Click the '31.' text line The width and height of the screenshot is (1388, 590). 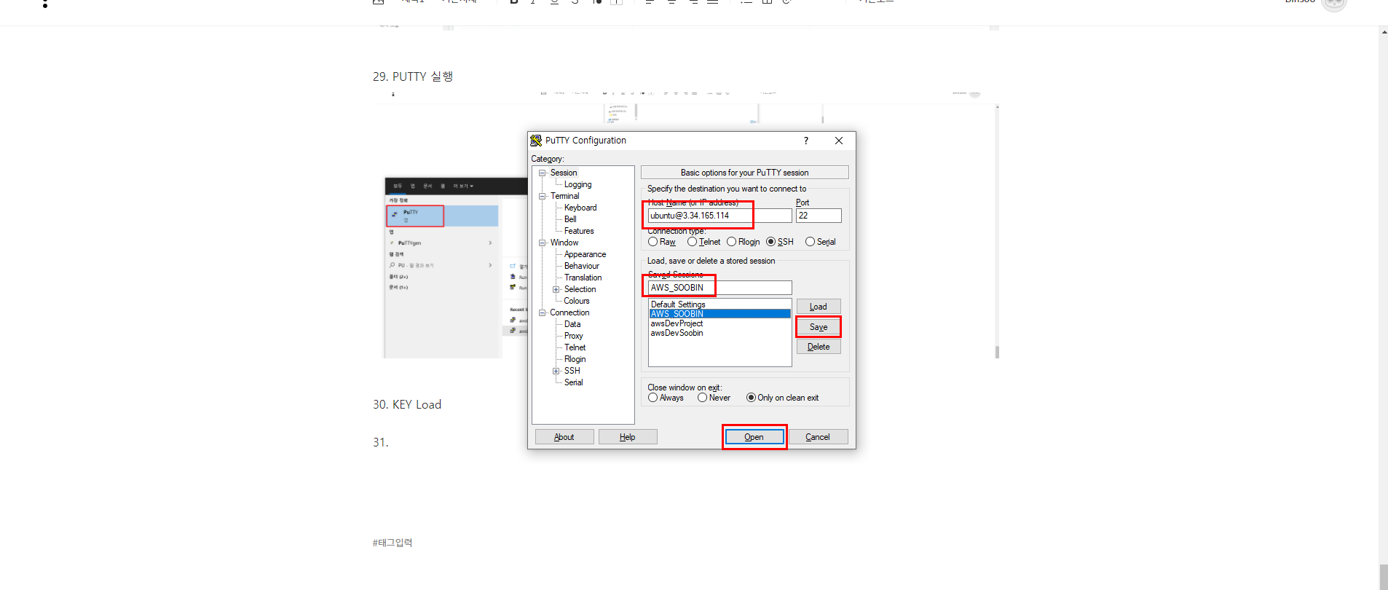click(381, 442)
